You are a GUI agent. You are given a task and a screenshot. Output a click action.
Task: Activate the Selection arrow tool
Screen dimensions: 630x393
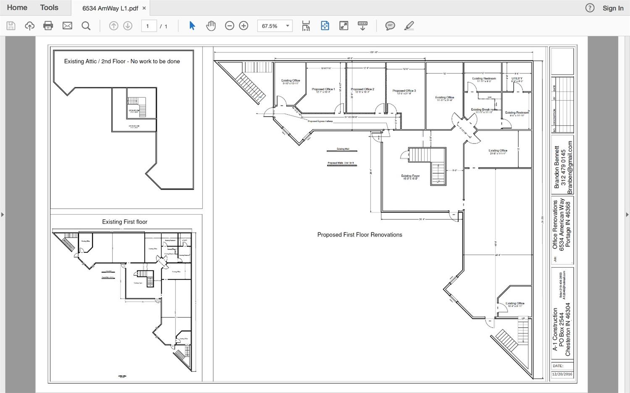click(192, 26)
